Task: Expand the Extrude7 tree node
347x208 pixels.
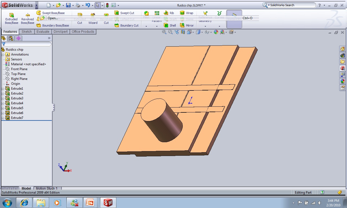Action: point(3,118)
